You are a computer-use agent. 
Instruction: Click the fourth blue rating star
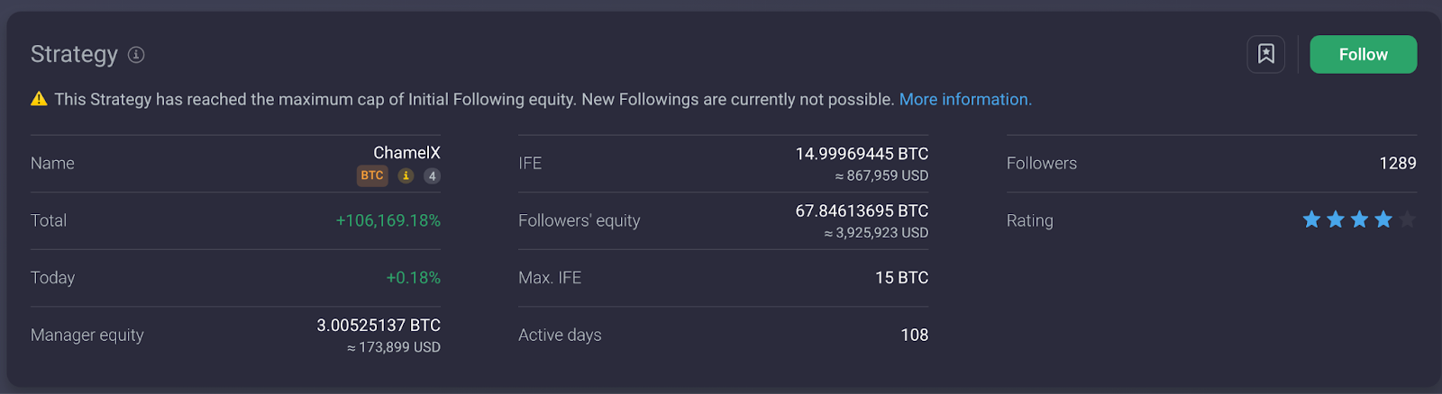coord(1383,219)
